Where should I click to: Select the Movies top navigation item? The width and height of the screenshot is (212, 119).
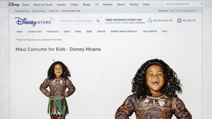click(108, 4)
